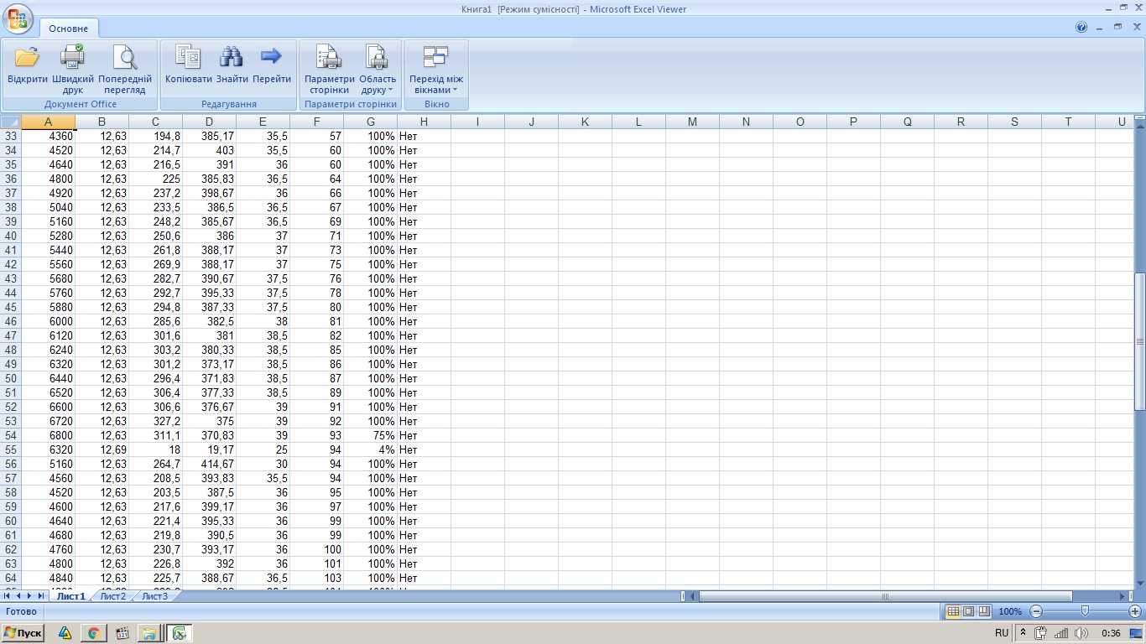Click cell 12,69 in column B

(102, 449)
